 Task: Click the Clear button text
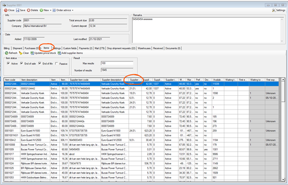click(x=26, y=53)
